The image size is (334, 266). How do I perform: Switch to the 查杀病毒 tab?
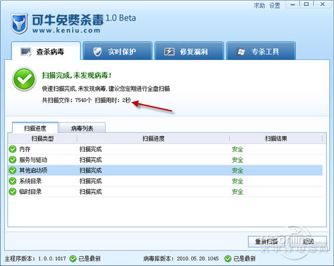click(x=46, y=51)
